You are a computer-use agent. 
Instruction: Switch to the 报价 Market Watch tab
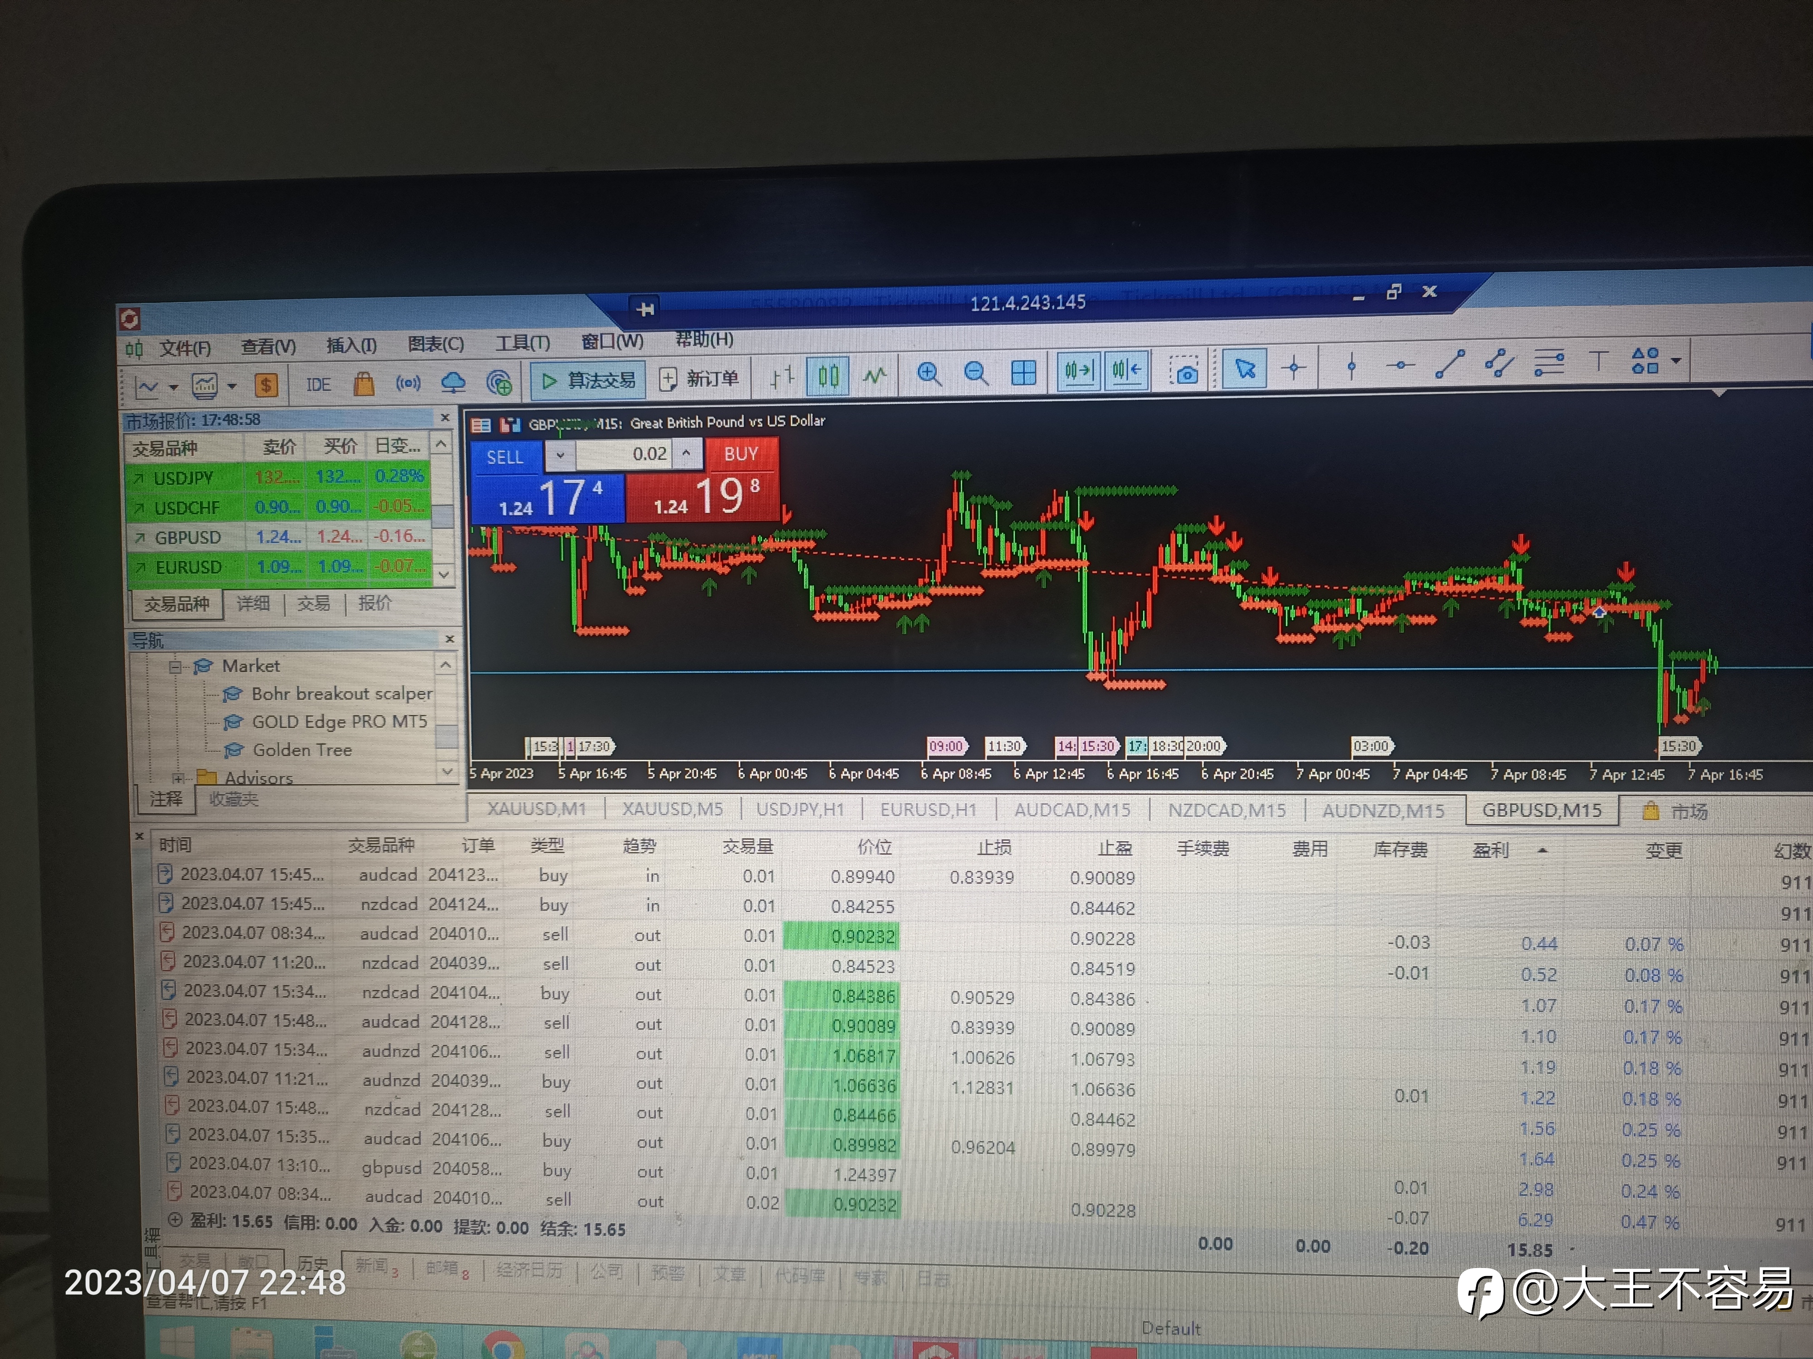pyautogui.click(x=374, y=603)
